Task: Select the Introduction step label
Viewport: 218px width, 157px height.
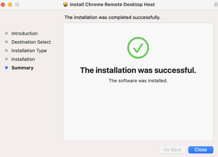Action: tap(25, 34)
